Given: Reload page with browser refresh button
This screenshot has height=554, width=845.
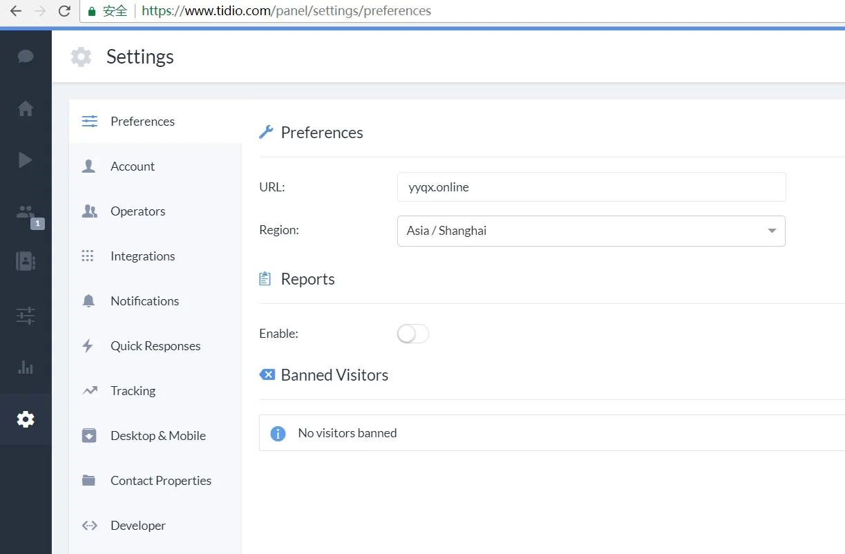Looking at the screenshot, I should [64, 11].
